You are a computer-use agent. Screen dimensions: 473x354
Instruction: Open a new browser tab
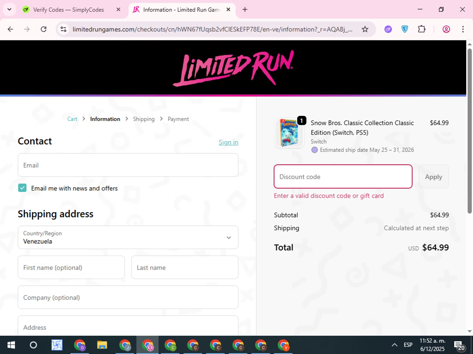click(x=245, y=9)
